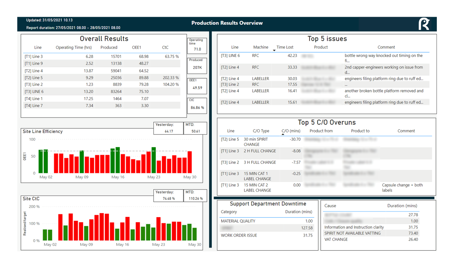Select MATERIAL QUALITY downtime category row
The image size is (455, 271).
[267, 221]
